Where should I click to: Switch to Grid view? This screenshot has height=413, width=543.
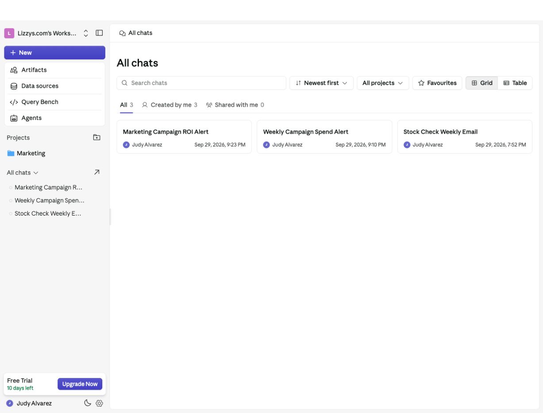coord(481,83)
